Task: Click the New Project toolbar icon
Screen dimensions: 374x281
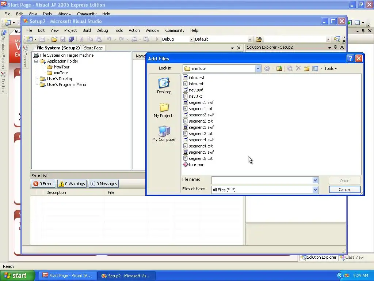Action: point(30,39)
